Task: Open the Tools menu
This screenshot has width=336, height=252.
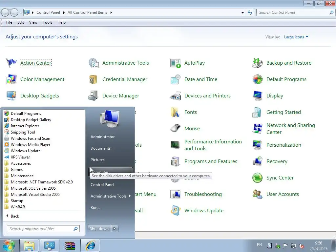Action: coord(47,22)
